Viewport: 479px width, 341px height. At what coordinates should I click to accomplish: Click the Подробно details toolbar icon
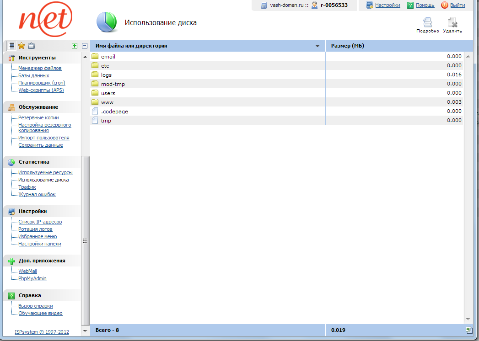click(x=427, y=24)
